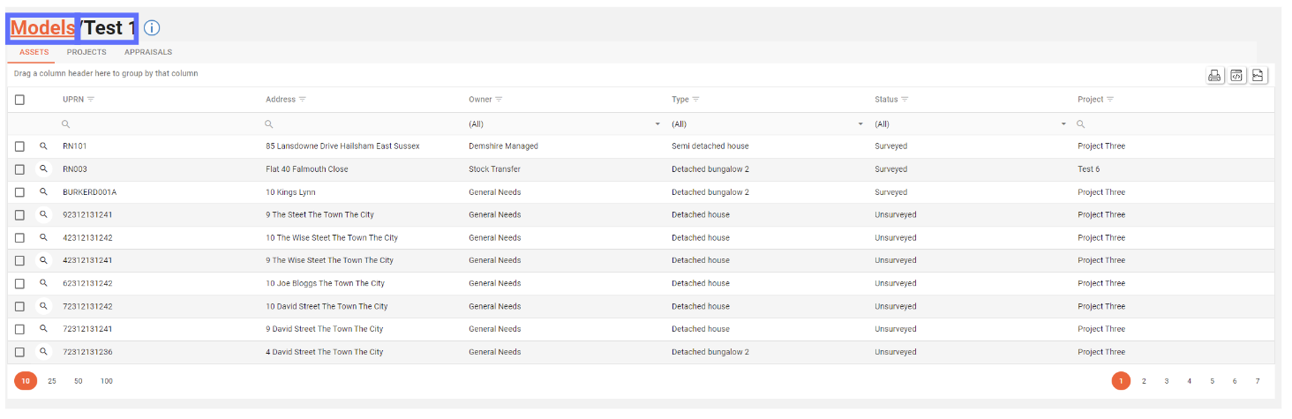
Task: Click the document export icon in toolbar
Action: [1258, 76]
